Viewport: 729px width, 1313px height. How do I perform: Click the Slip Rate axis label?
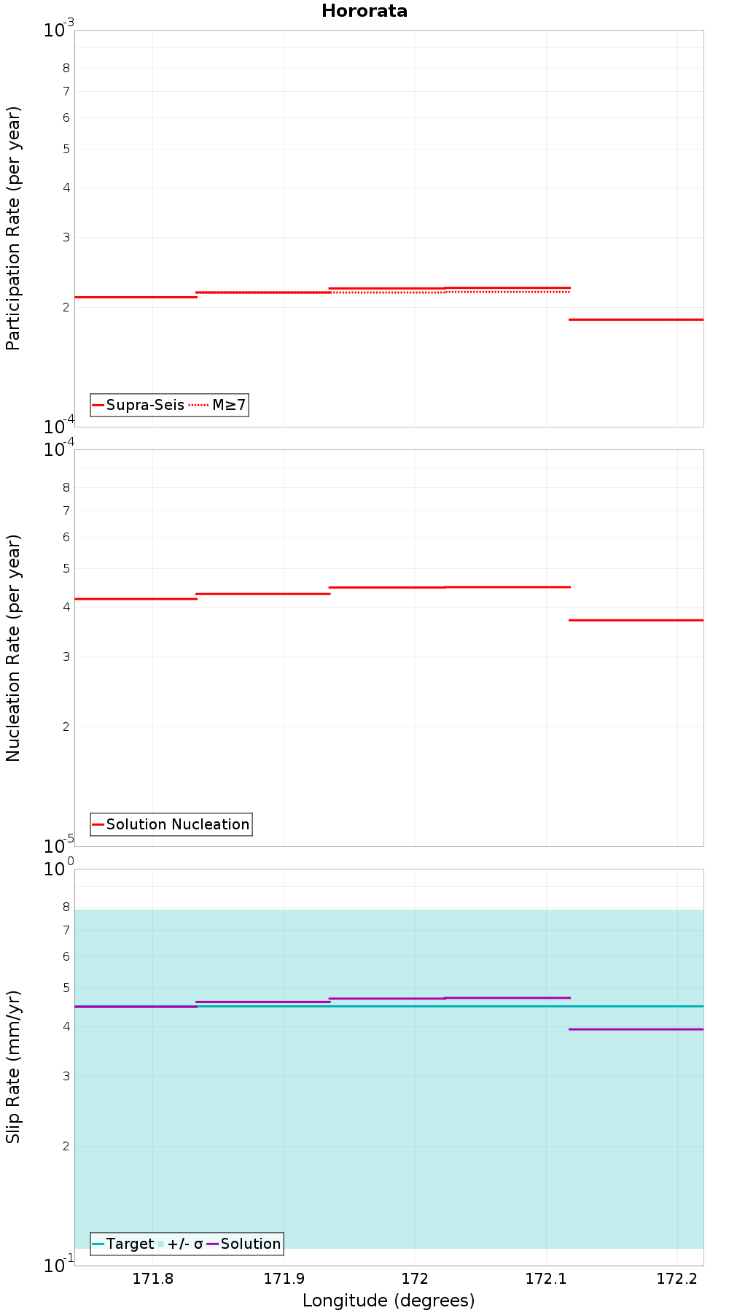[x=13, y=1066]
